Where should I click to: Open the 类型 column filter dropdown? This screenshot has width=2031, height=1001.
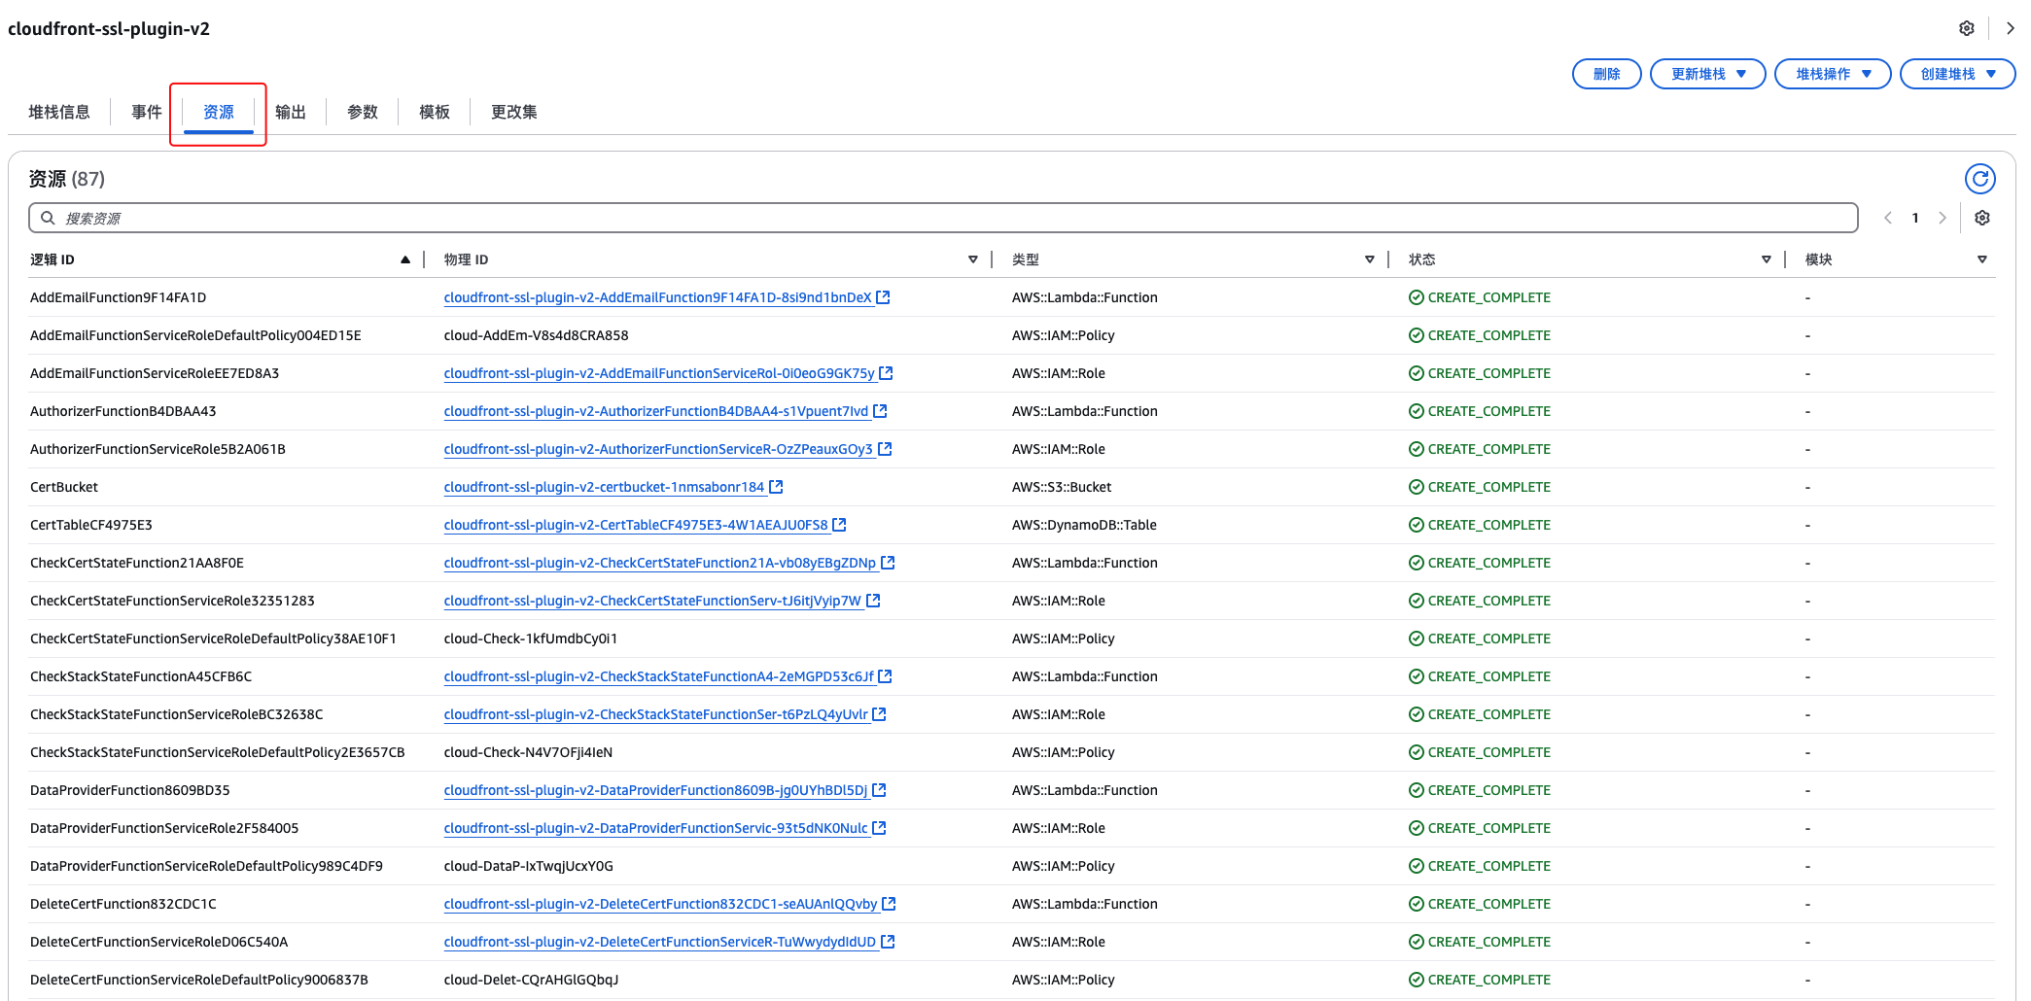(x=1370, y=259)
